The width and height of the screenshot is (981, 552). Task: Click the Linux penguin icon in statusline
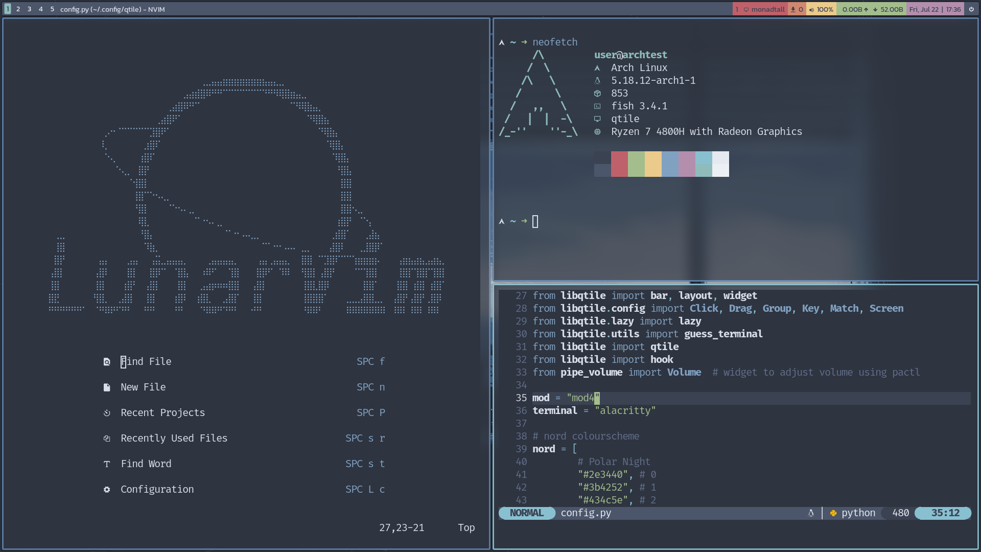pos(811,513)
